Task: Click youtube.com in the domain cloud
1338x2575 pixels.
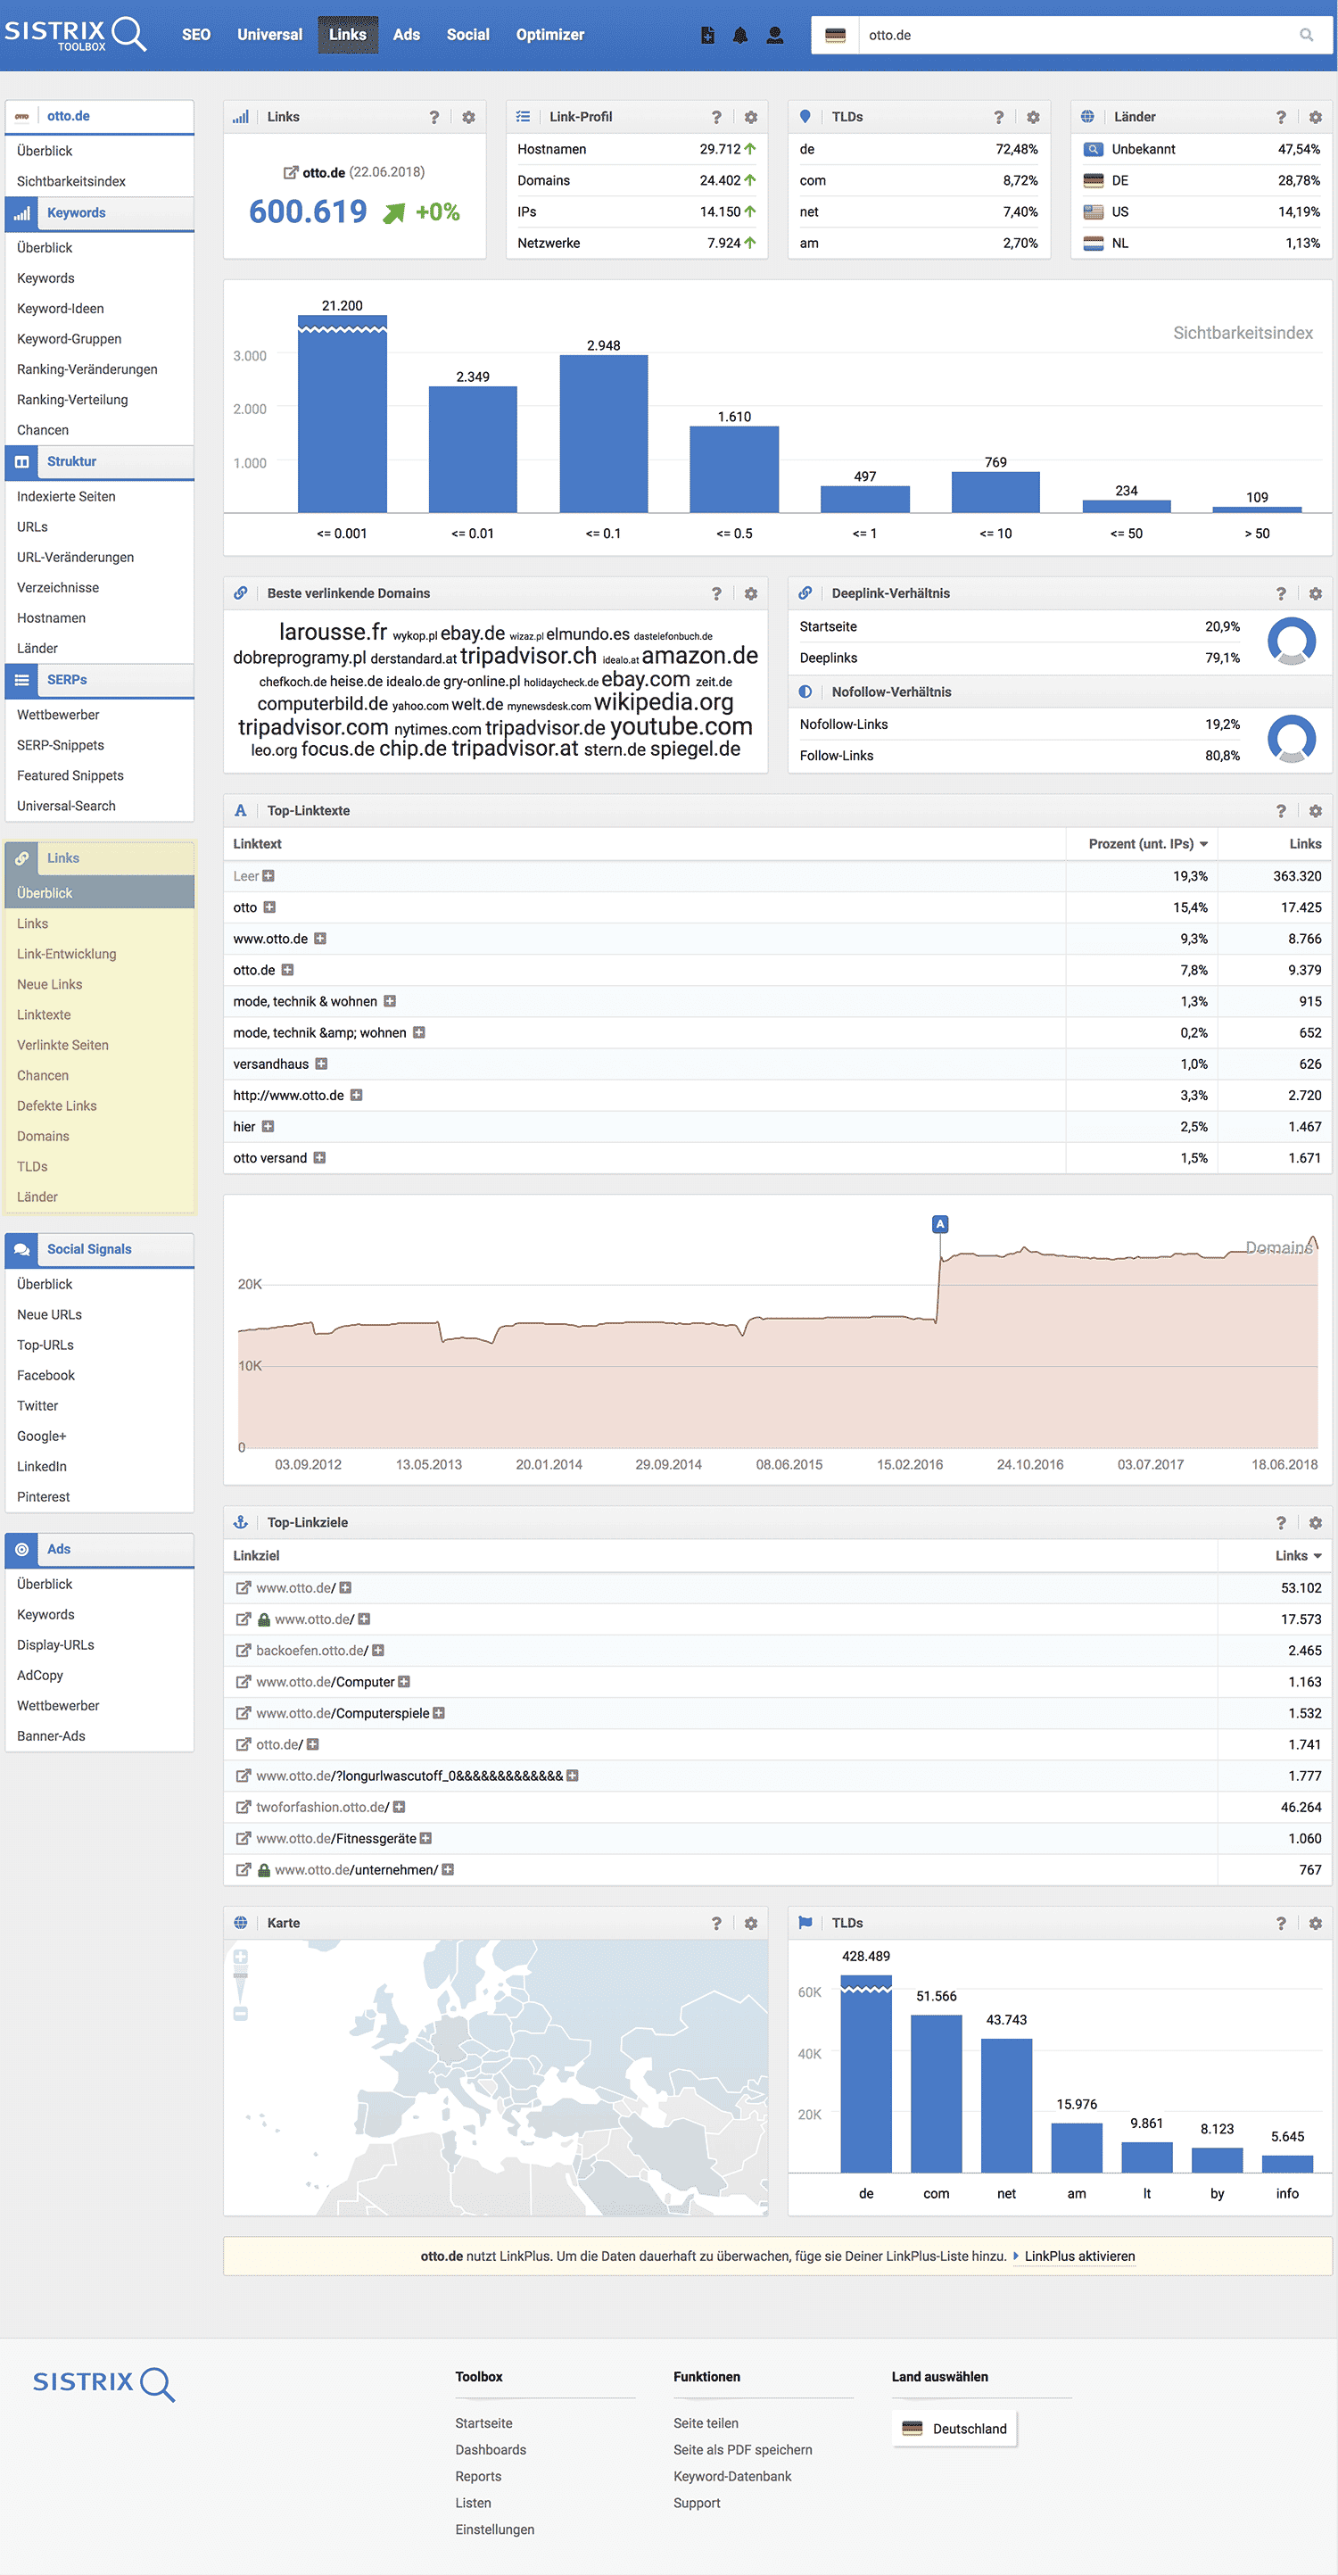Action: click(x=681, y=726)
